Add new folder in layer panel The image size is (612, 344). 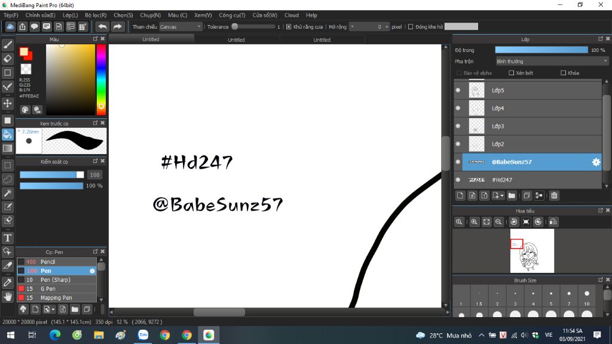(512, 195)
